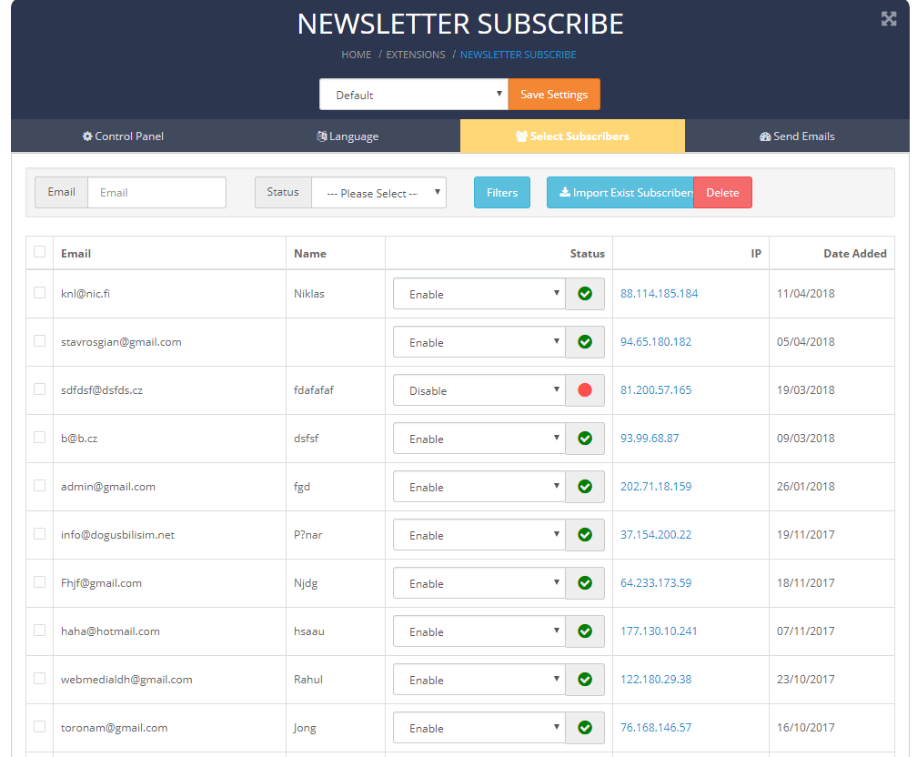Click green check icon for admin@gmail.com row
This screenshot has height=757, width=917.
click(x=585, y=487)
